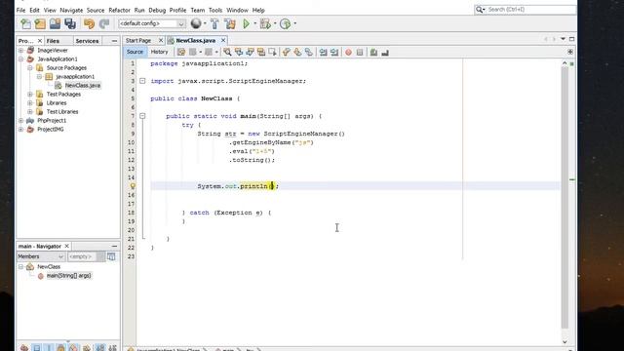This screenshot has height=351, width=624.
Task: Open the Debug Project dropdown arrow
Action: coord(275,23)
